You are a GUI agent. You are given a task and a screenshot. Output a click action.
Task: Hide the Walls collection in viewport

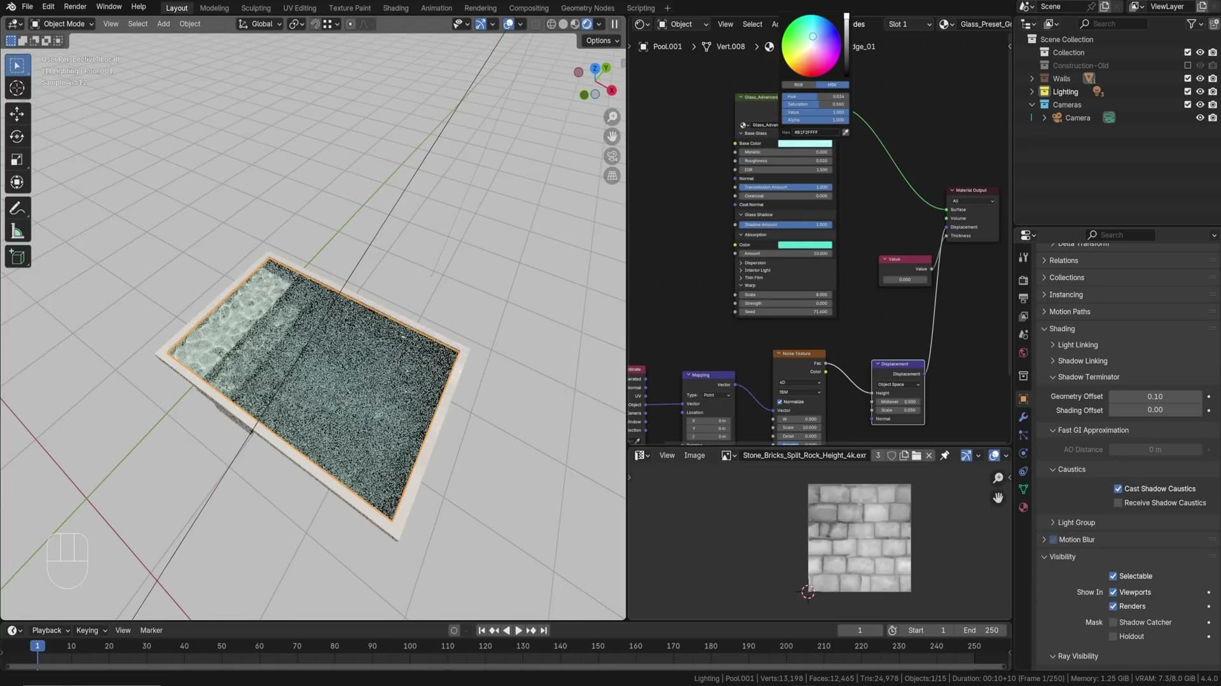tap(1200, 79)
